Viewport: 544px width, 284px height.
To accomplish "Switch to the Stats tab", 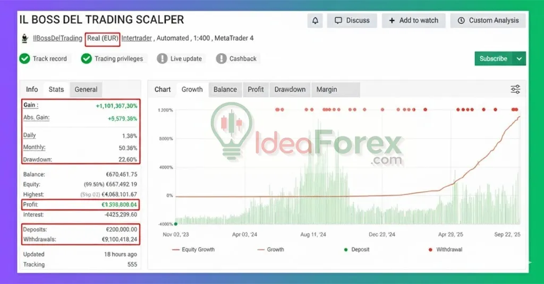I will [56, 90].
